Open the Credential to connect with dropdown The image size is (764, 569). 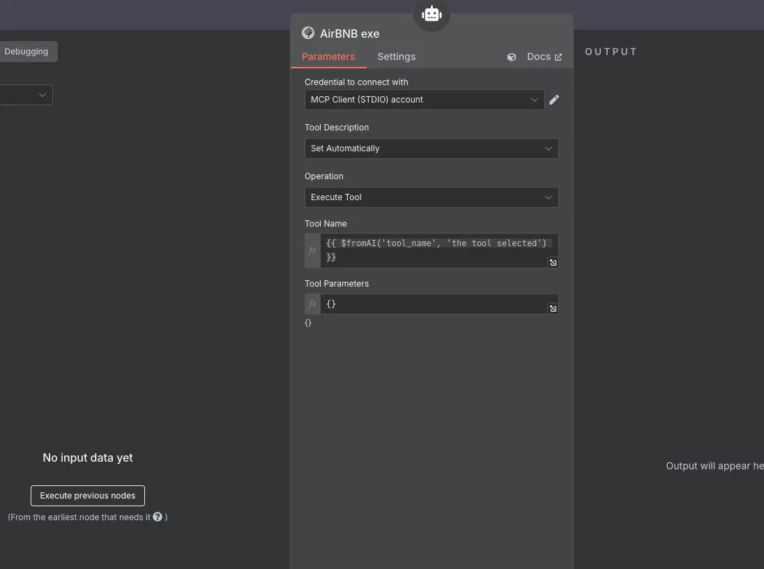(x=425, y=100)
